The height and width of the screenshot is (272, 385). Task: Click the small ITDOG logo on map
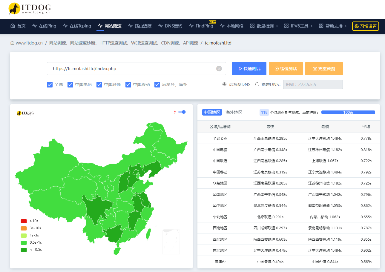coord(25,113)
